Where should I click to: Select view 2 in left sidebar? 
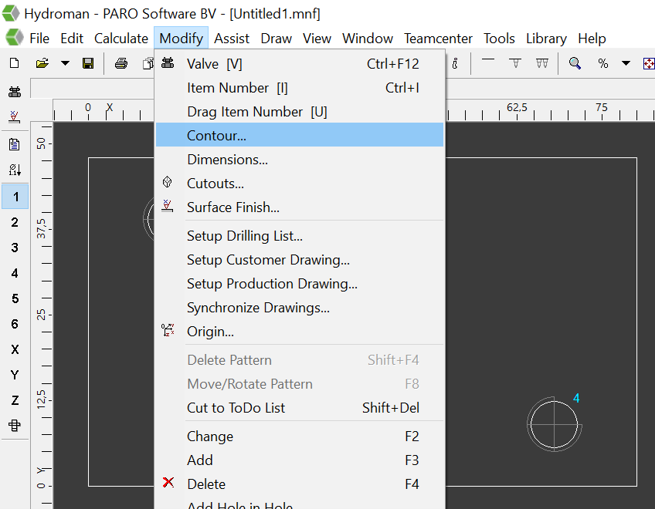pos(15,222)
